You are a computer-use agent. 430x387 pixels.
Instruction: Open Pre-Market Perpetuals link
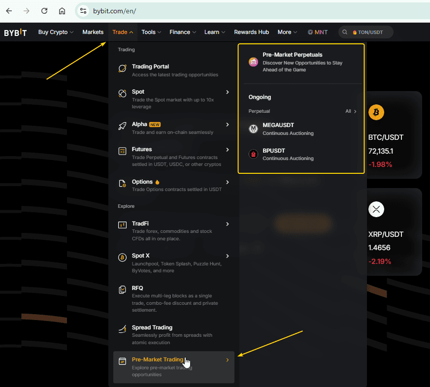click(301, 62)
